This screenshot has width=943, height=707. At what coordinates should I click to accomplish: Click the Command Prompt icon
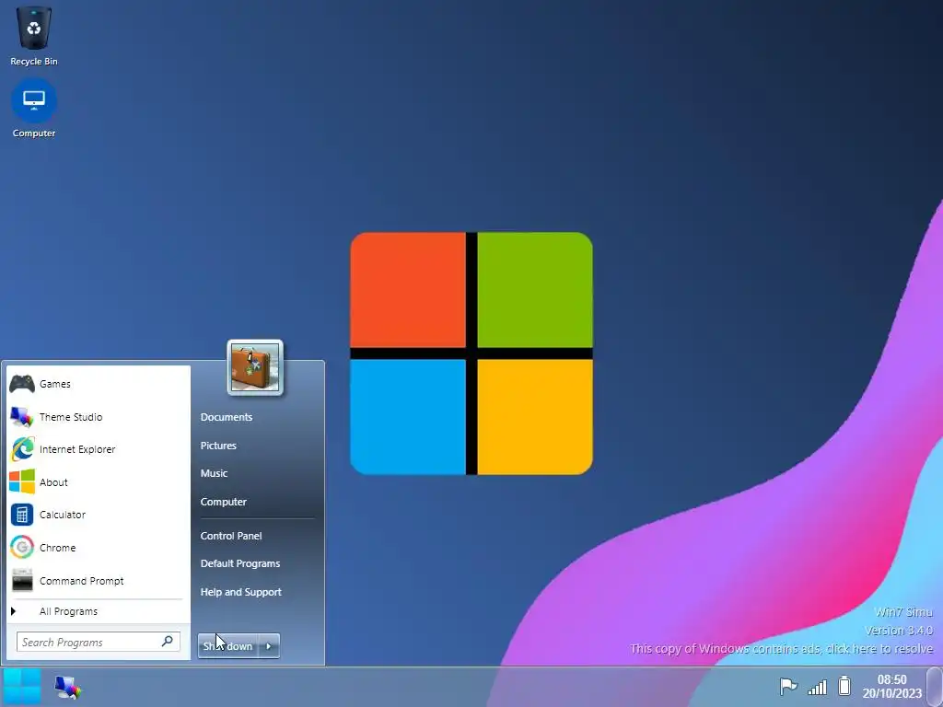22,581
